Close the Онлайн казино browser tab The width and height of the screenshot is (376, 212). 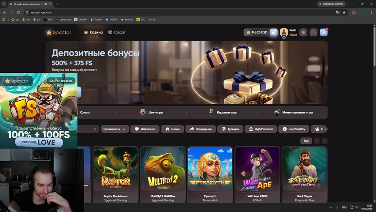pos(50,4)
